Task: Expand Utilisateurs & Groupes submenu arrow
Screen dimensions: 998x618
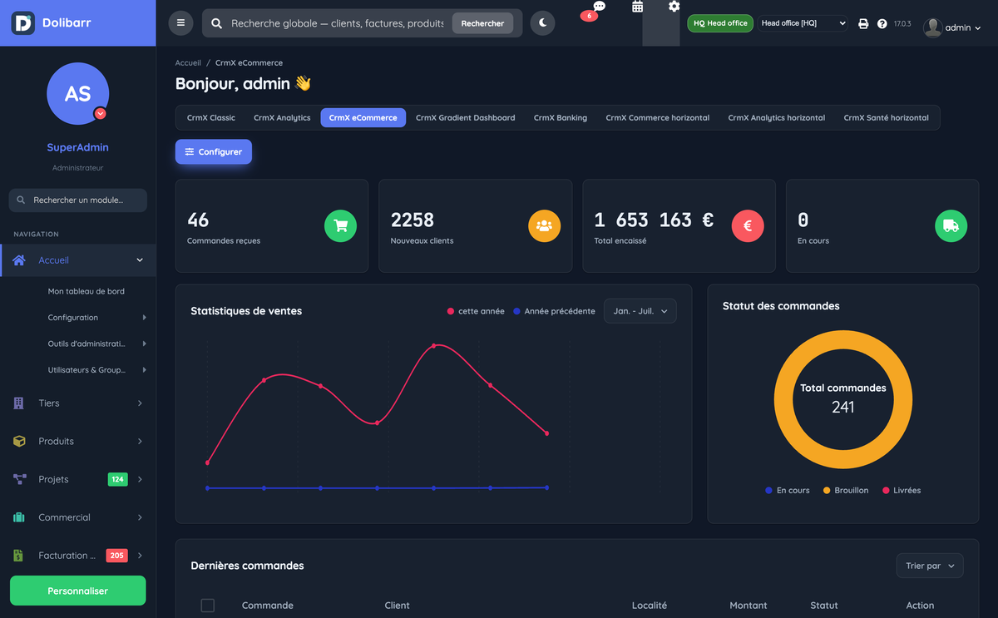Action: pyautogui.click(x=144, y=370)
